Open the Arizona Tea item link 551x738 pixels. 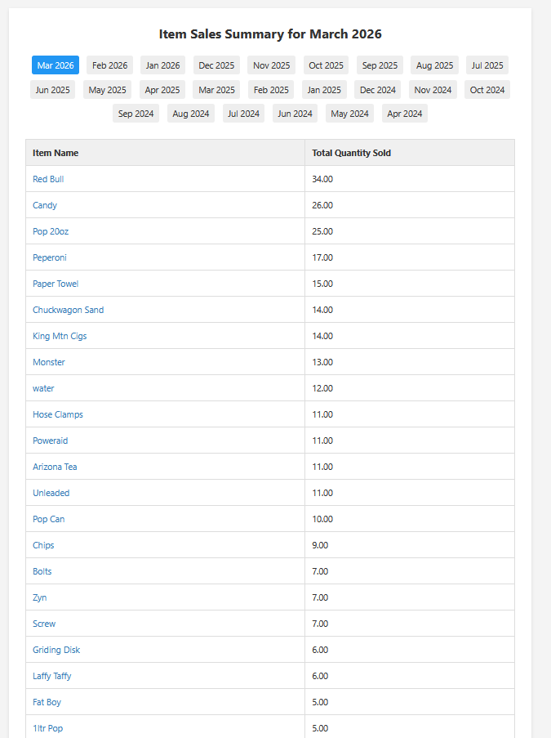[55, 467]
